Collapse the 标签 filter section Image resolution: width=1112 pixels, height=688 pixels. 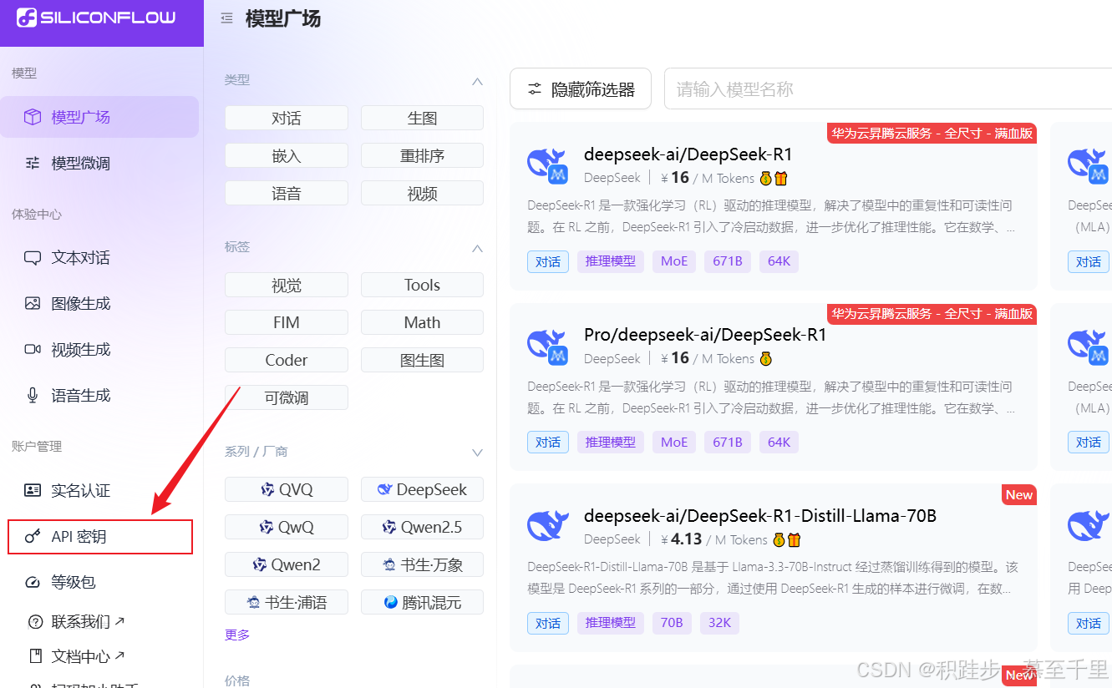tap(477, 248)
